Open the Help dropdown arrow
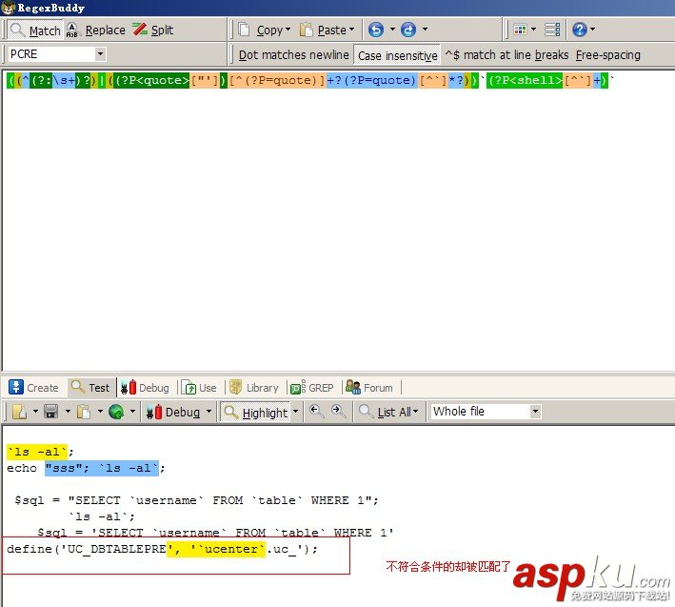The height and width of the screenshot is (607, 675). (592, 30)
